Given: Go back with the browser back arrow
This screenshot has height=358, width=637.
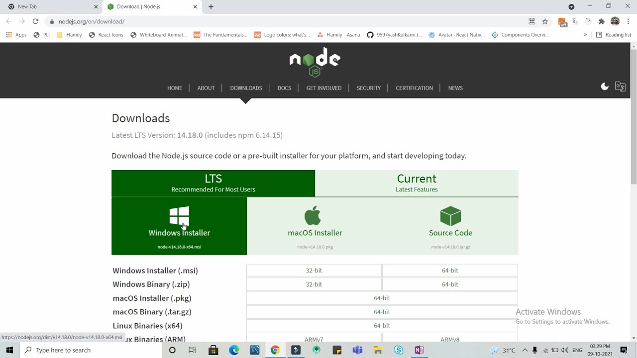Looking at the screenshot, I should click(x=8, y=21).
